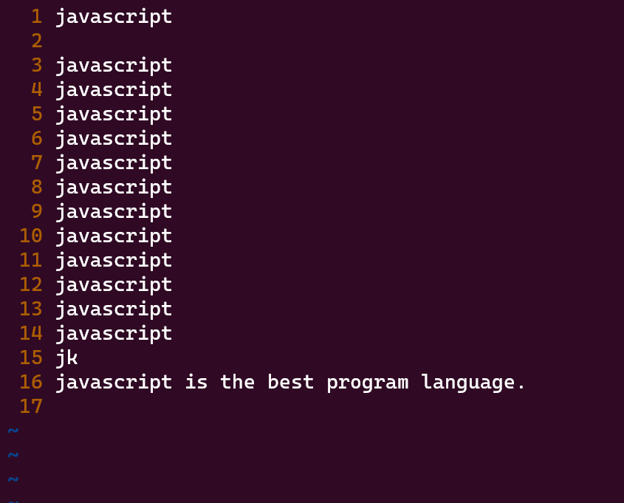The height and width of the screenshot is (503, 624).
Task: Click line number 17 in the gutter
Action: tap(31, 406)
